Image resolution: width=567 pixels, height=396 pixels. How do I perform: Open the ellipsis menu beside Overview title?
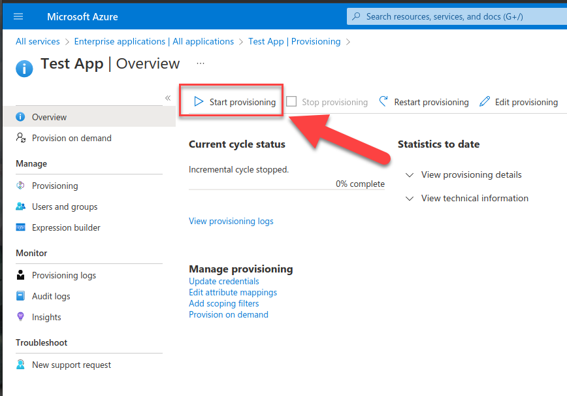[201, 63]
